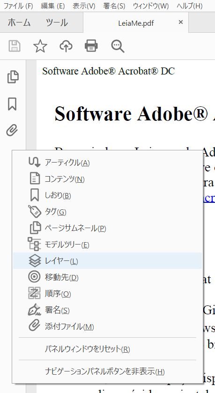The height and width of the screenshot is (393, 215).
Task: Click the モデルツリー tree icon in menu
Action: coord(34,244)
